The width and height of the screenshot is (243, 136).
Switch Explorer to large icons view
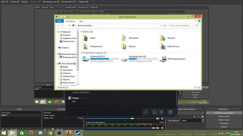(x=199, y=87)
